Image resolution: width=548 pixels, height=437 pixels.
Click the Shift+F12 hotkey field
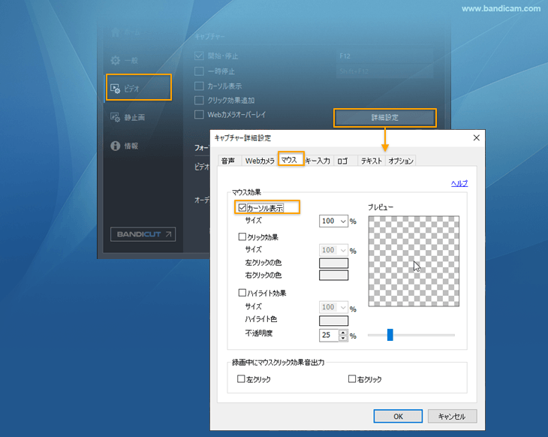(x=384, y=71)
